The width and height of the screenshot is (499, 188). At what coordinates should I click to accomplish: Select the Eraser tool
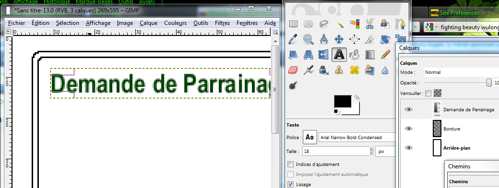point(293,70)
